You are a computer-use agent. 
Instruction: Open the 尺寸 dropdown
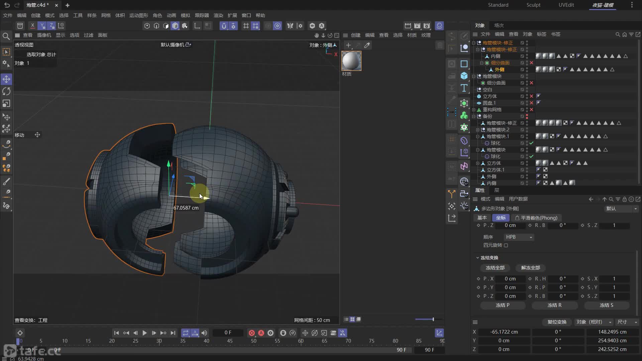pos(627,322)
